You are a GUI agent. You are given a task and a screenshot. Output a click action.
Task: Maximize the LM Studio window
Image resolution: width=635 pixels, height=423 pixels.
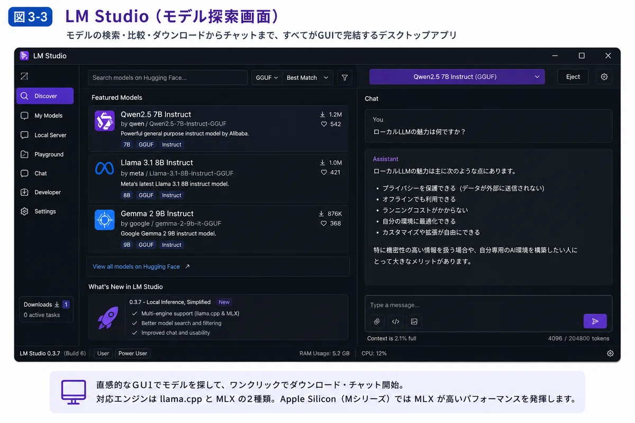tap(582, 56)
